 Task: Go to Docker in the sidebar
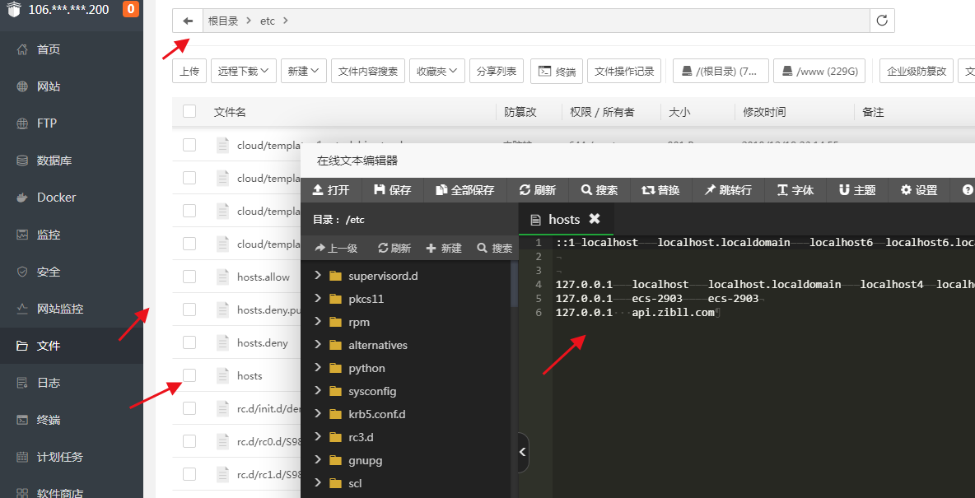(x=56, y=198)
